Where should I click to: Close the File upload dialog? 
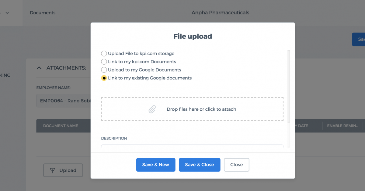pyautogui.click(x=237, y=165)
